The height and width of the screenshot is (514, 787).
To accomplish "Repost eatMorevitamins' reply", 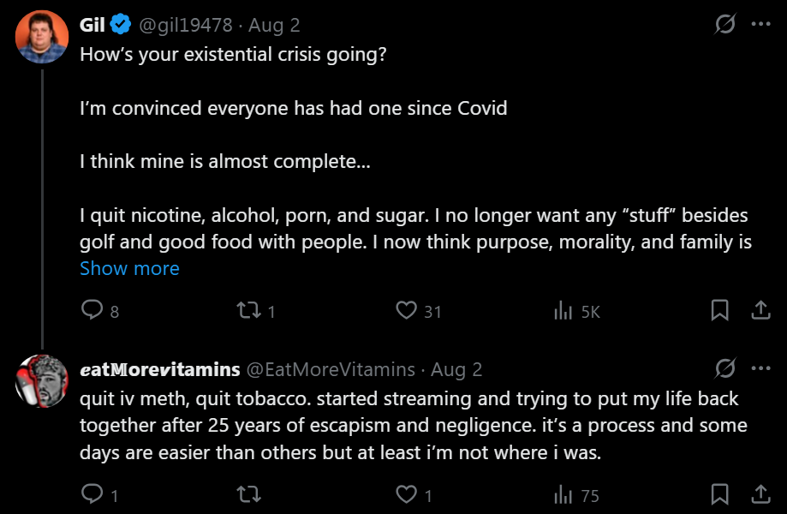I will pyautogui.click(x=249, y=494).
